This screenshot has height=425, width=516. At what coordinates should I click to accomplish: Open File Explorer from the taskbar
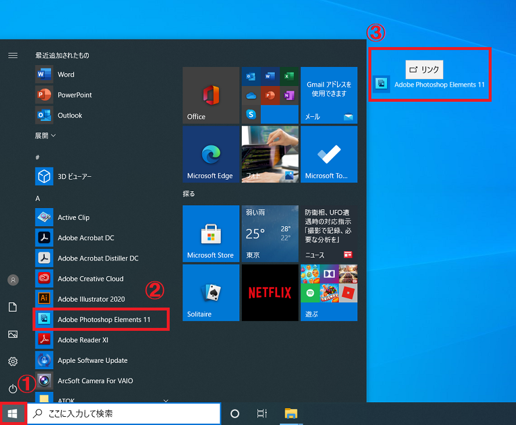point(291,413)
